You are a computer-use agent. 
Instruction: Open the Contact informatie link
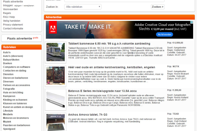pos(13,29)
